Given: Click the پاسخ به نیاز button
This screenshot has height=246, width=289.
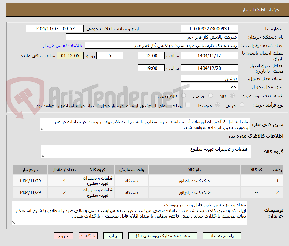Looking at the screenshot, I should (222, 236).
